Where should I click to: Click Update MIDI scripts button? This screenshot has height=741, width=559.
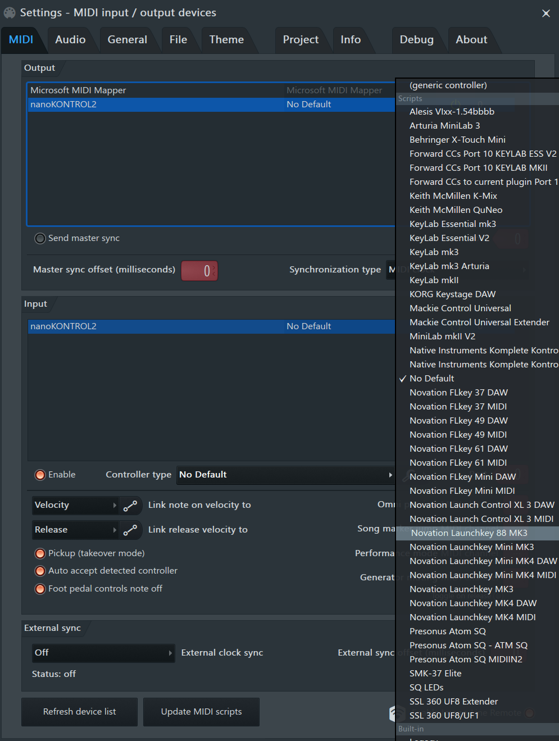coord(201,712)
